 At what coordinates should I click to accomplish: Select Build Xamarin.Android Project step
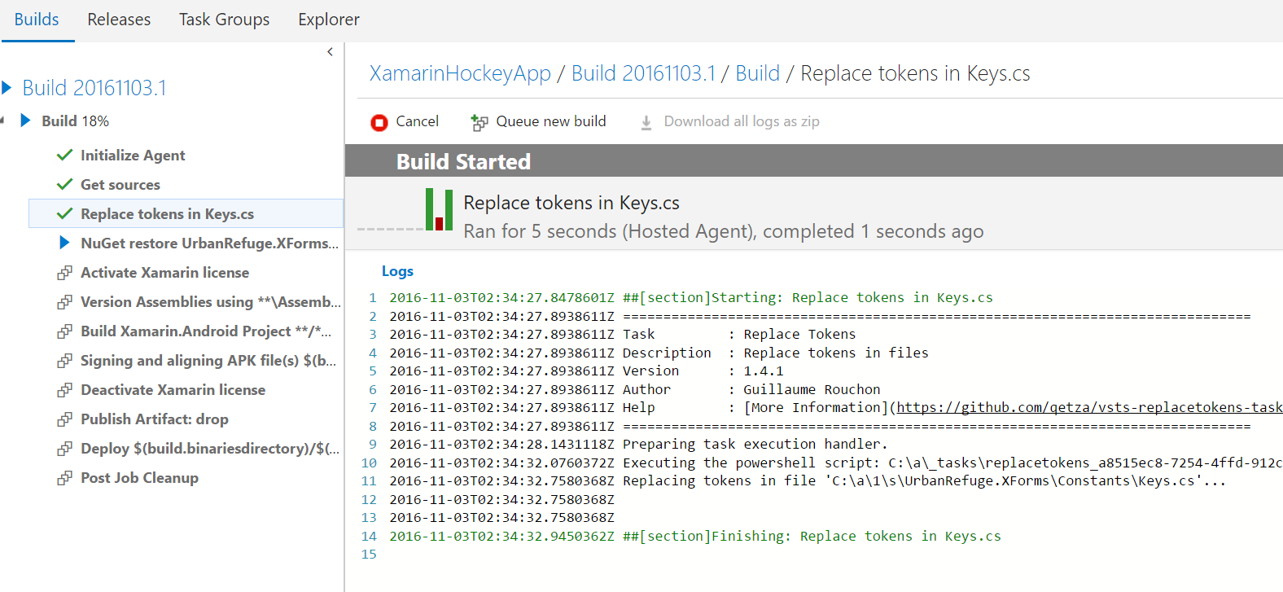tap(206, 331)
